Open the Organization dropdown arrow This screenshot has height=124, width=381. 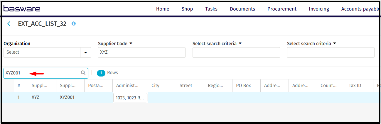click(85, 52)
